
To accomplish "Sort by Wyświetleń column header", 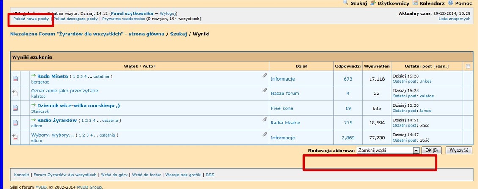I will tap(377, 67).
